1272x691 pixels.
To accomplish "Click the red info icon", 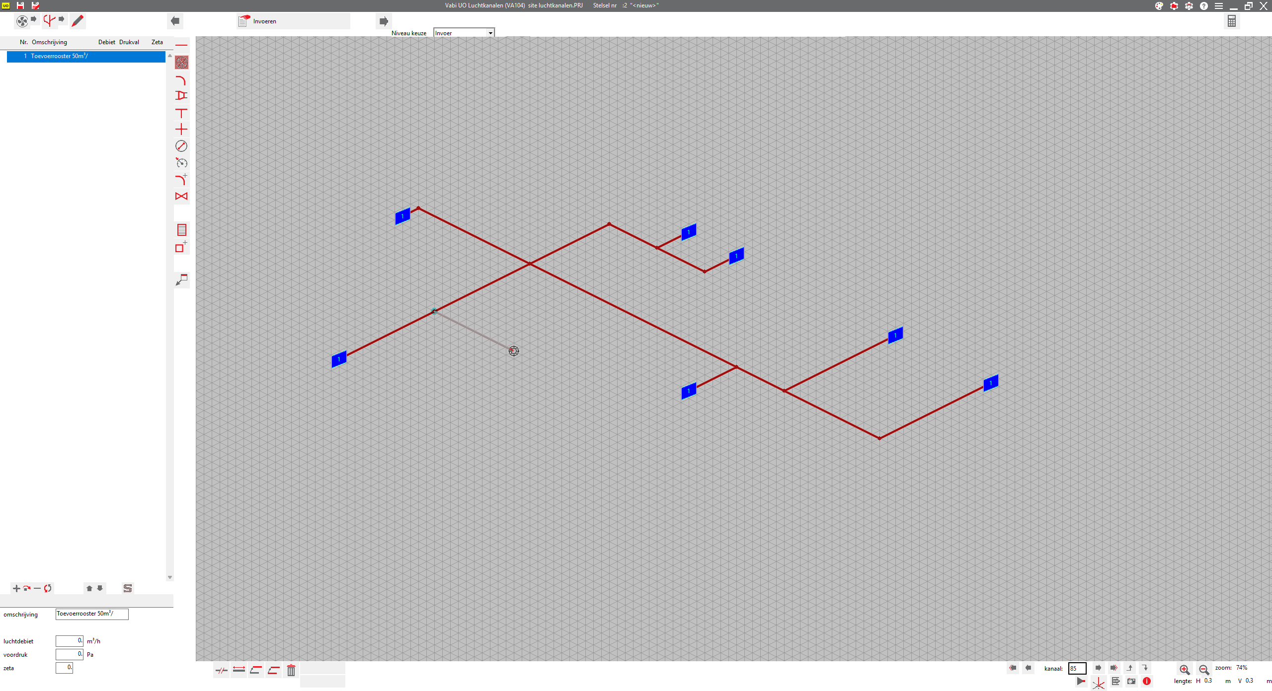I will [x=1147, y=681].
